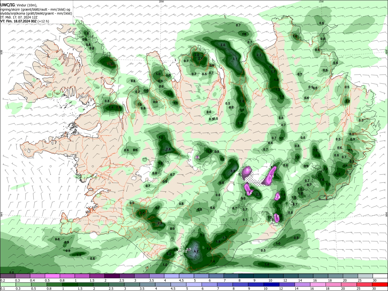388x291 pixels.
Task: Click the 2.8 precipitation label
Action: (169, 149)
